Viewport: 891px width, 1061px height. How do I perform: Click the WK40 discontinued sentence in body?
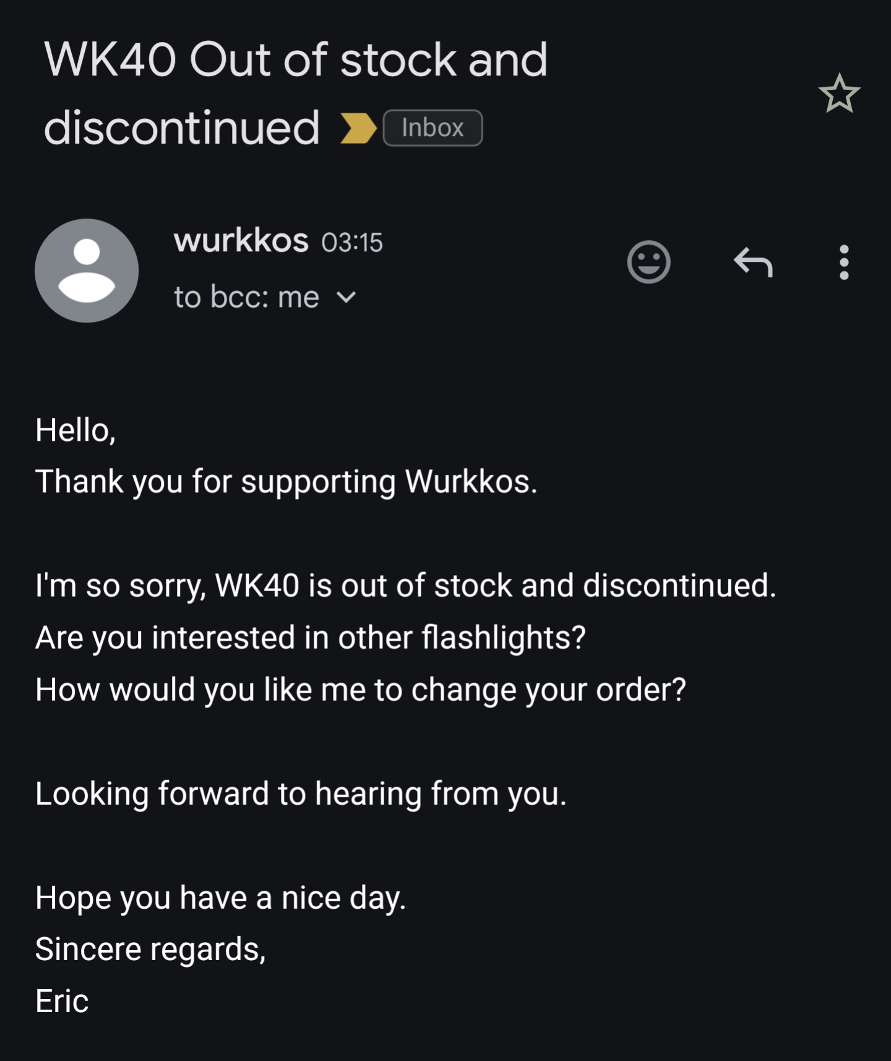(x=405, y=585)
